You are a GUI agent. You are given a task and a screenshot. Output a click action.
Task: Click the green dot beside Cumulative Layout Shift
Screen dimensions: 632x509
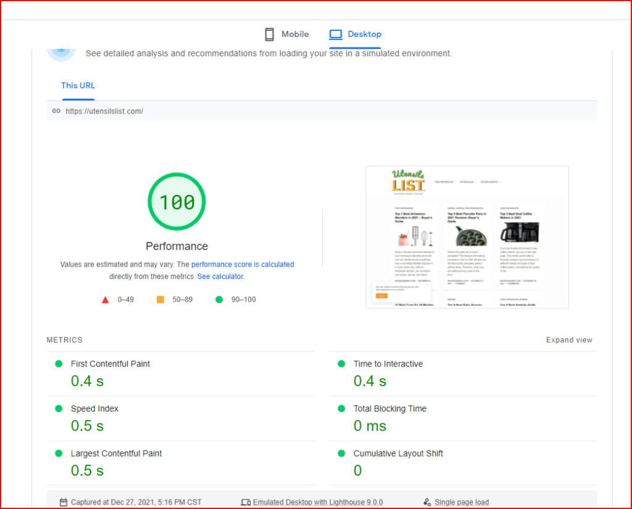(341, 453)
